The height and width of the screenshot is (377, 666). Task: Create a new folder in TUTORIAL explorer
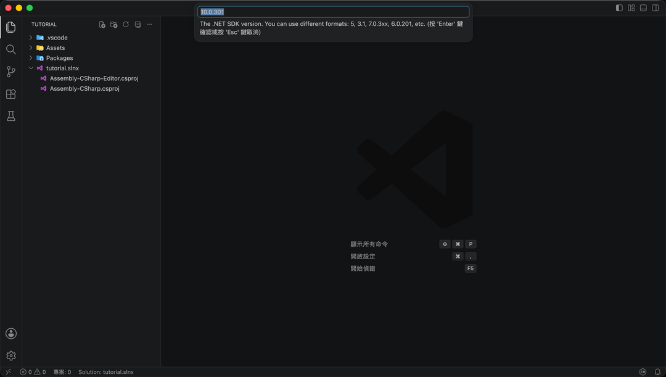point(114,25)
